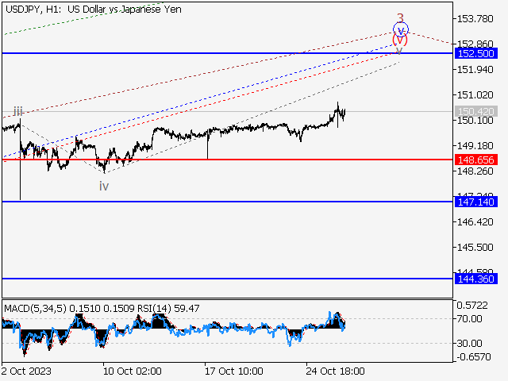Click the 150.100 price scale value
This screenshot has height=381, width=508.
pos(475,121)
